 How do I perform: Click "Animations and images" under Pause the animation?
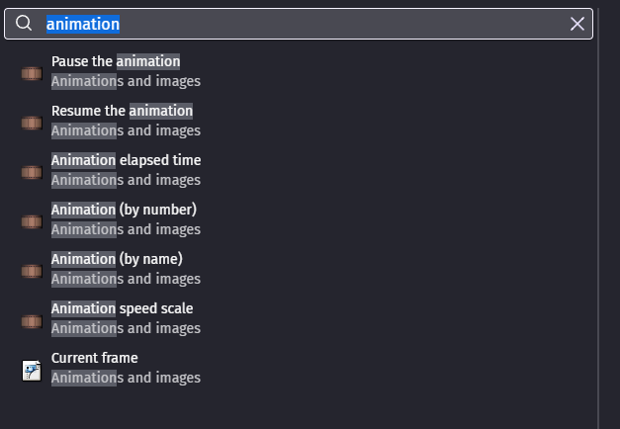(x=126, y=81)
